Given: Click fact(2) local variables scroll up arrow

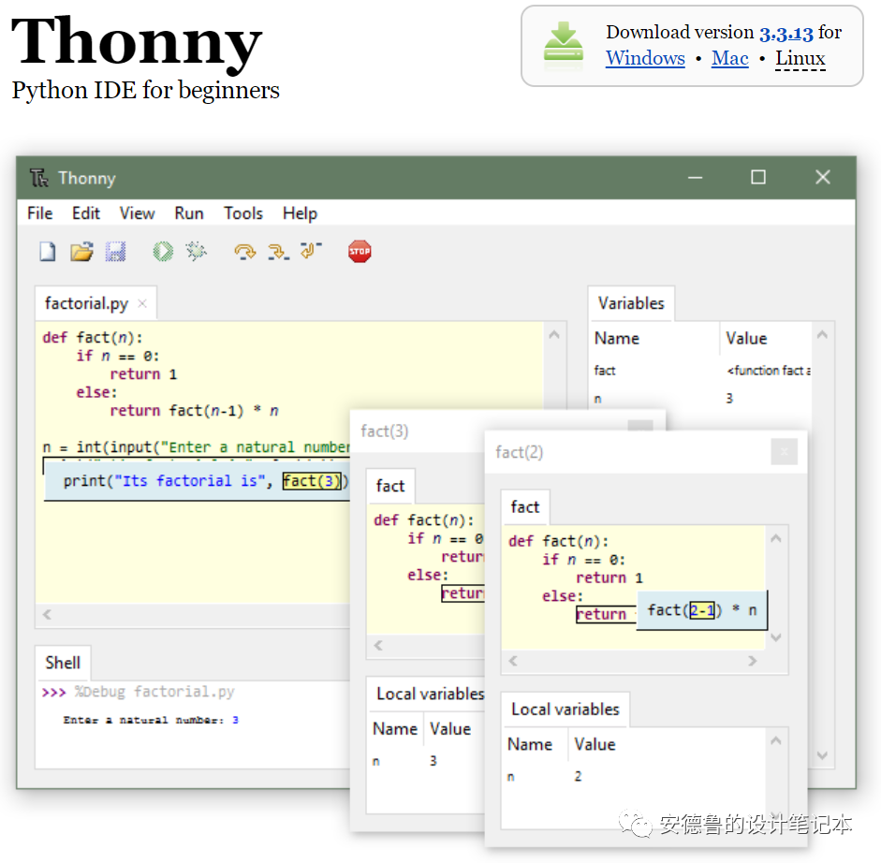Looking at the screenshot, I should pos(776,740).
